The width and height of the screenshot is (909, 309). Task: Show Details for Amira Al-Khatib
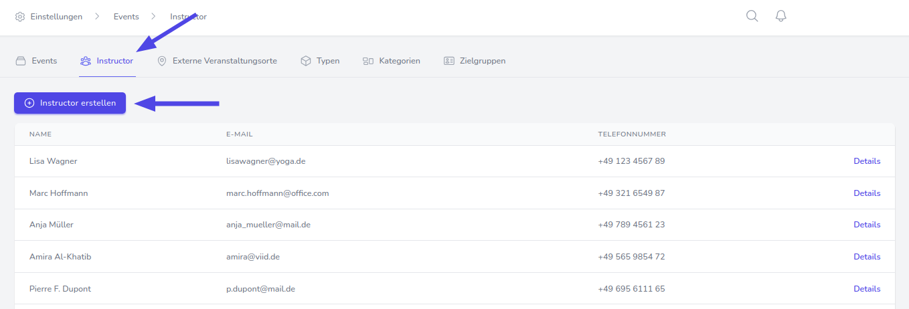coord(867,257)
